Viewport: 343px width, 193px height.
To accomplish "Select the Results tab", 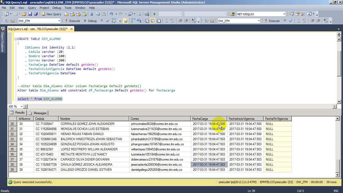I will [x=17, y=113].
